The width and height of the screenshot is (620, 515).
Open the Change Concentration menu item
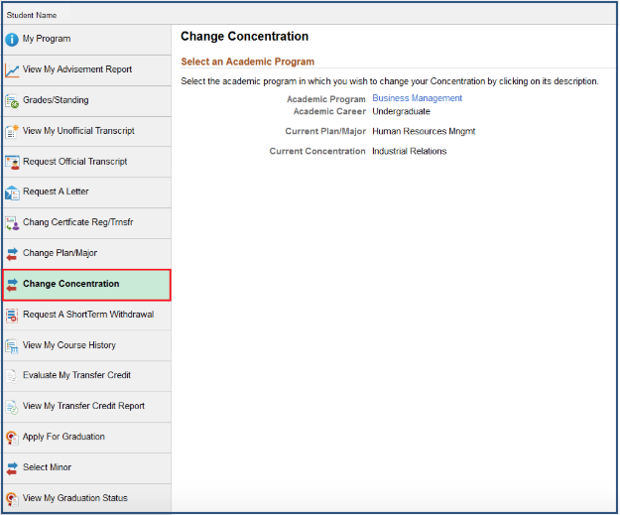pos(70,284)
